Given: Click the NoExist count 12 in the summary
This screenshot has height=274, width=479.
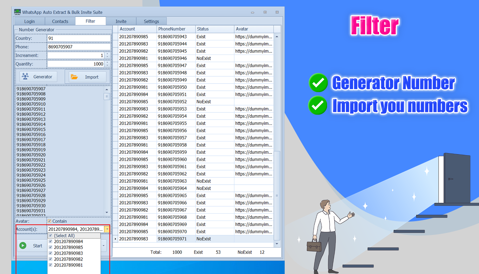Looking at the screenshot, I should coord(262,252).
